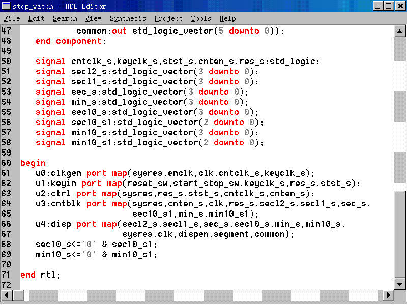Open the Tools menu
The height and width of the screenshot is (305, 407).
coord(201,19)
